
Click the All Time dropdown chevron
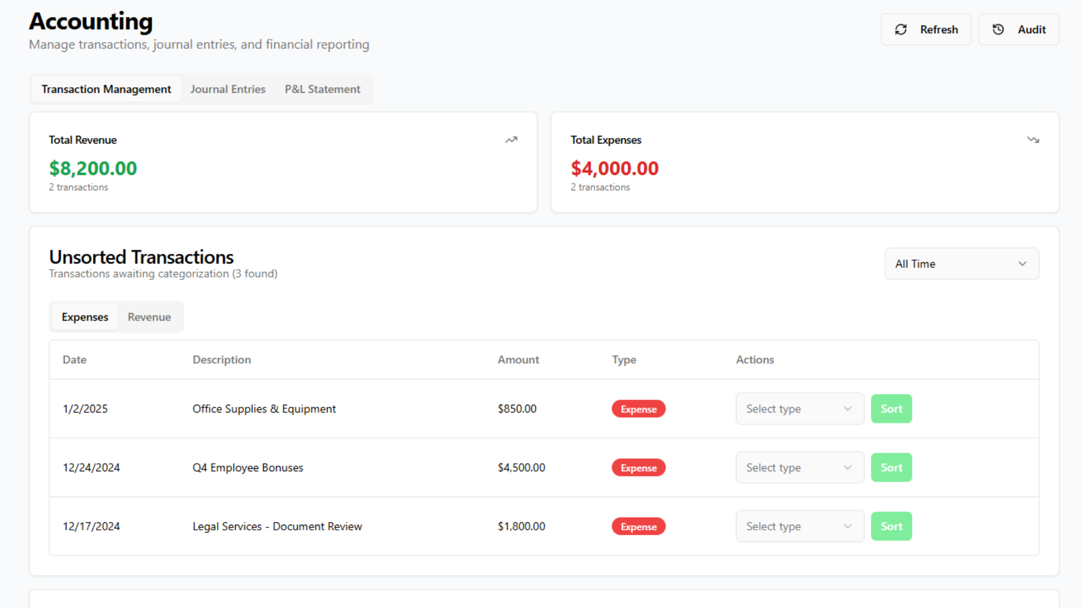pyautogui.click(x=1022, y=263)
